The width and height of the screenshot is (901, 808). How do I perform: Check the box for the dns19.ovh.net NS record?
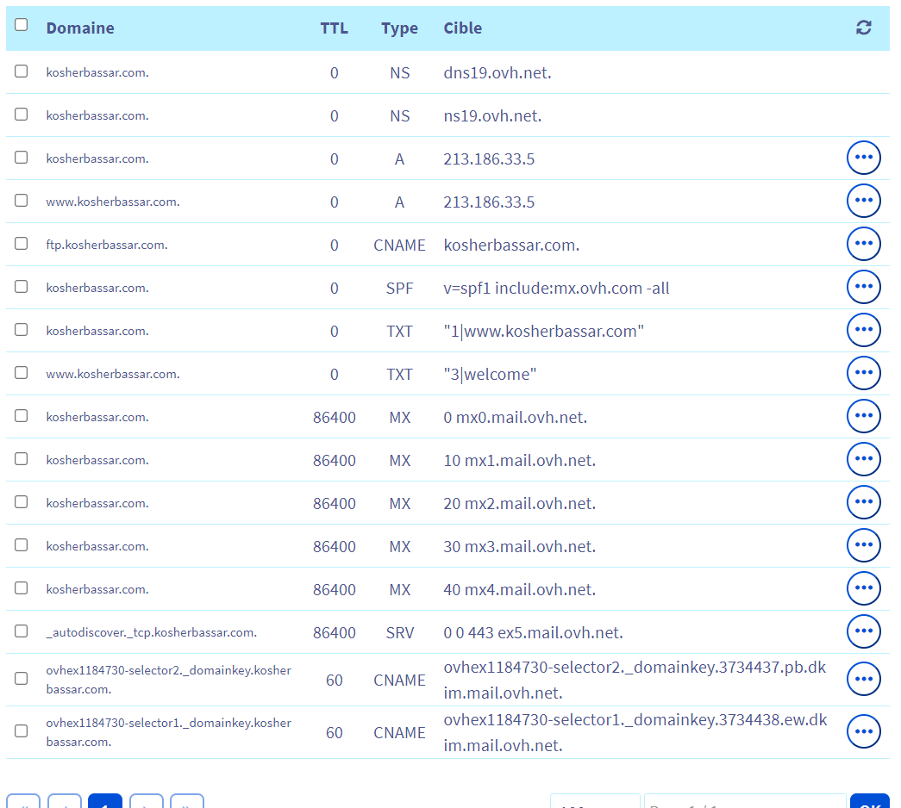pyautogui.click(x=22, y=71)
